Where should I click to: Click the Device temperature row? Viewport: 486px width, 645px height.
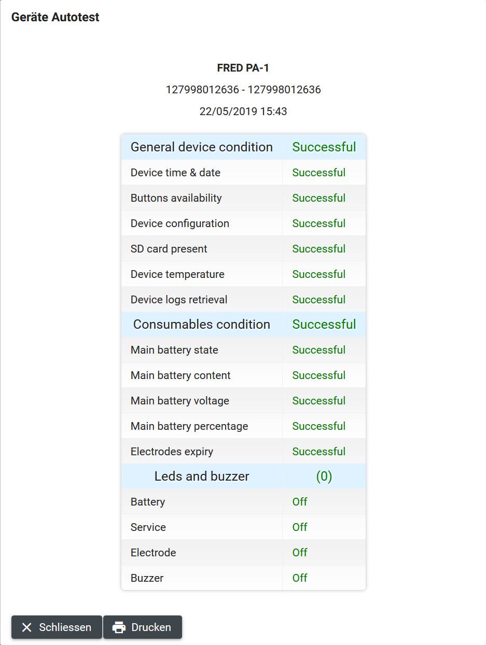243,274
